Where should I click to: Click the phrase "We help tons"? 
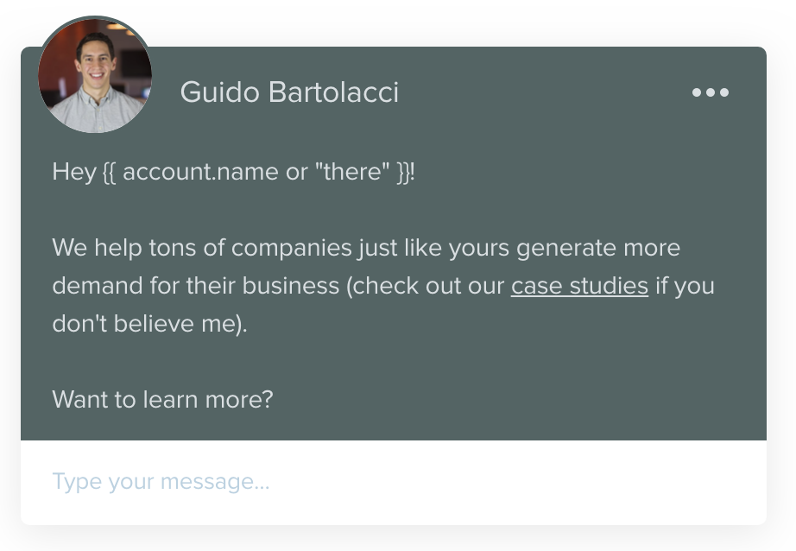(112, 248)
